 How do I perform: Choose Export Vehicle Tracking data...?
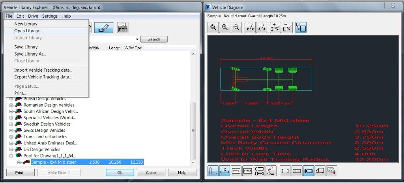pos(47,77)
